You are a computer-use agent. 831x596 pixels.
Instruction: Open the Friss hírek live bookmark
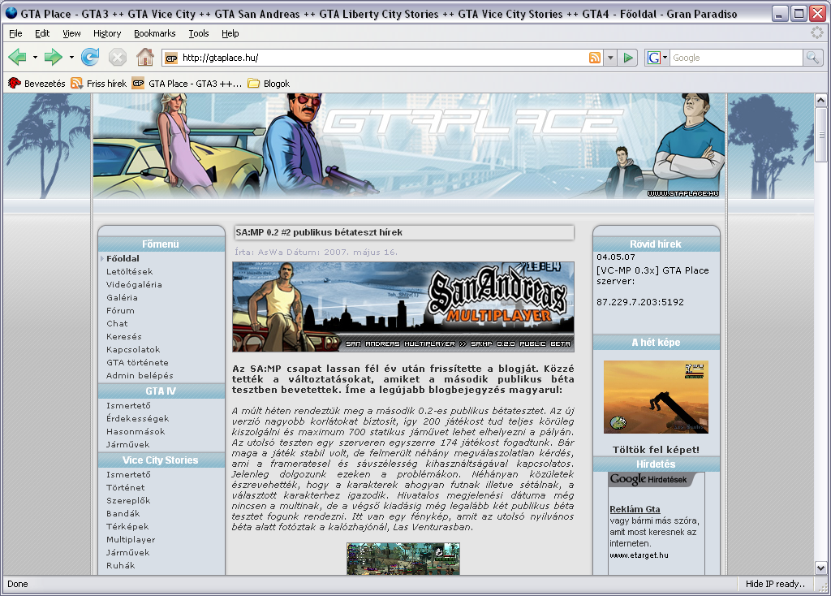pos(99,84)
